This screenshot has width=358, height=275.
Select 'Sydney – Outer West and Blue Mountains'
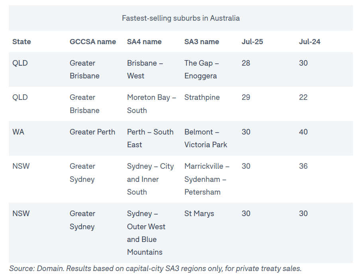(x=146, y=233)
